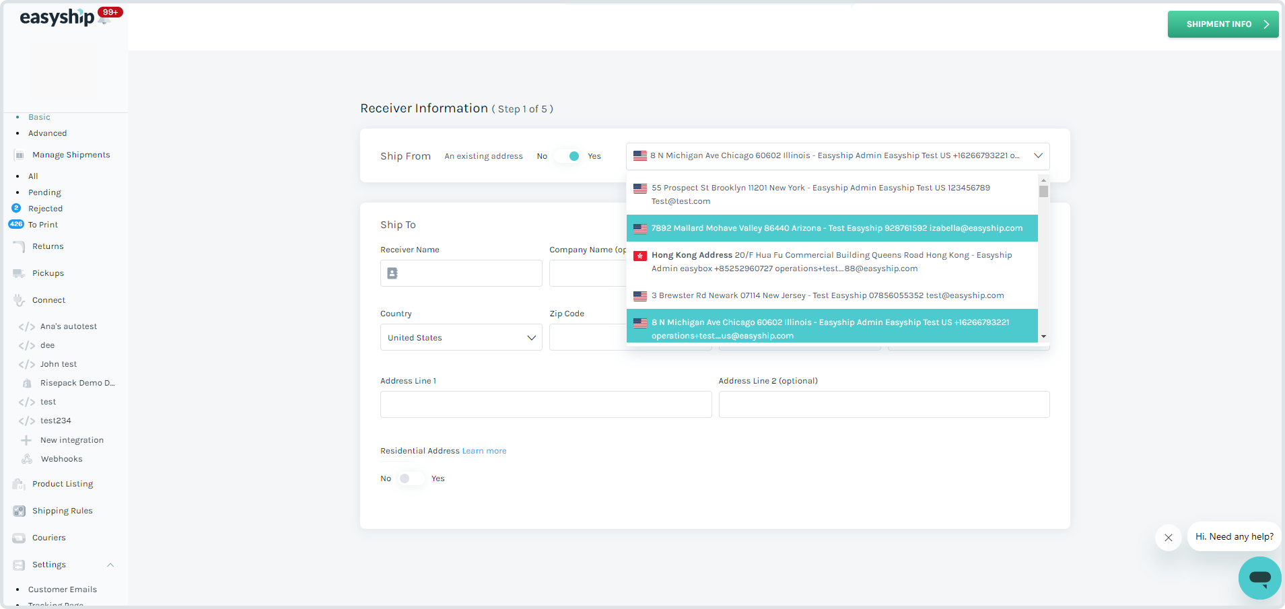
Task: Open the chat bubble widget
Action: 1259,577
